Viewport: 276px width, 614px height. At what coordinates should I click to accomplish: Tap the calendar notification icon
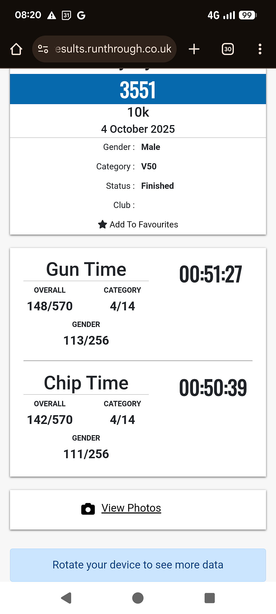coord(66,15)
